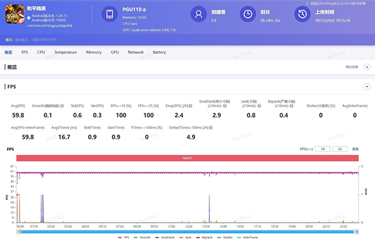Image resolution: width=375 pixels, height=243 pixels.
Task: Click the upload time history icon
Action: click(x=302, y=14)
